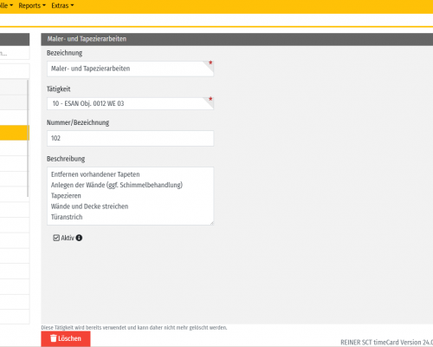
Task: Click the Bezeichnung input field
Action: 130,69
